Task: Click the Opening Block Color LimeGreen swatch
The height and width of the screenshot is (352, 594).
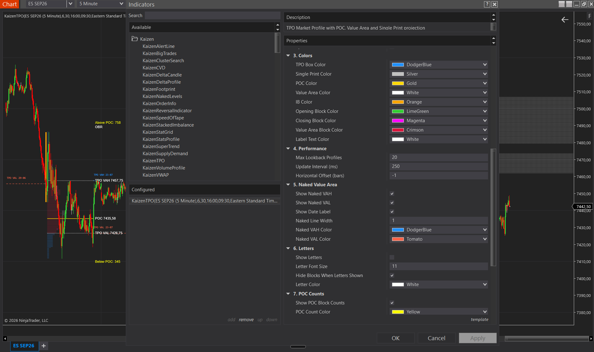Action: click(398, 111)
